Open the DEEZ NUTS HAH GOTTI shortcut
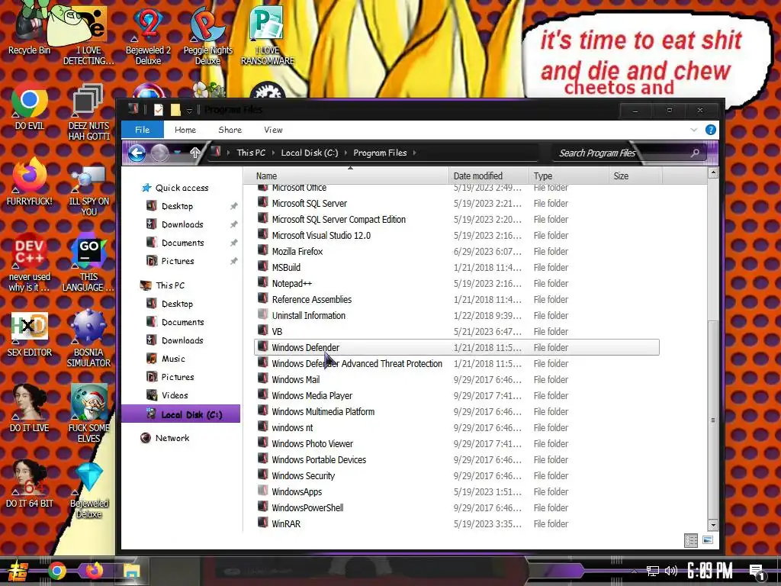Image resolution: width=781 pixels, height=586 pixels. coord(88,112)
